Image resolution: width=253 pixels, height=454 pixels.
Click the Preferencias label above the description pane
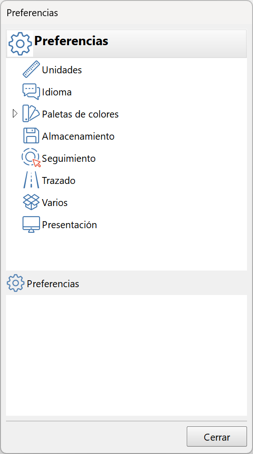click(53, 284)
